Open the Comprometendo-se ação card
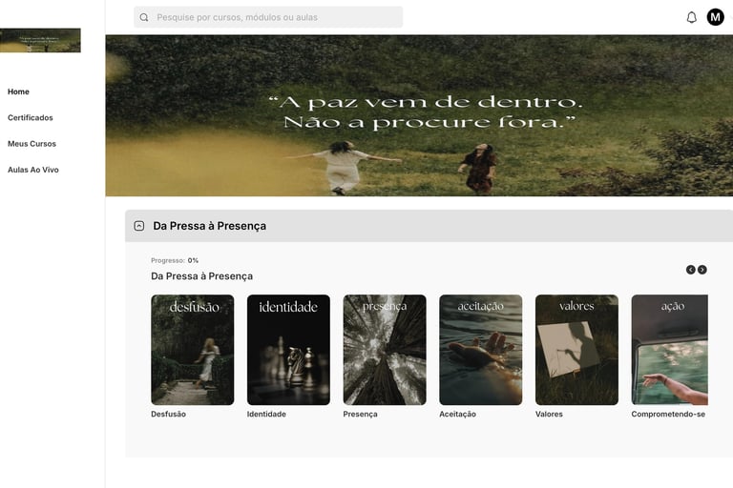 tap(669, 350)
